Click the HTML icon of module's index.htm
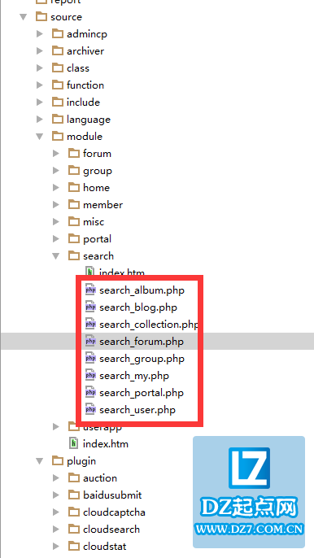Viewport: 314px width, 558px height. click(x=74, y=444)
